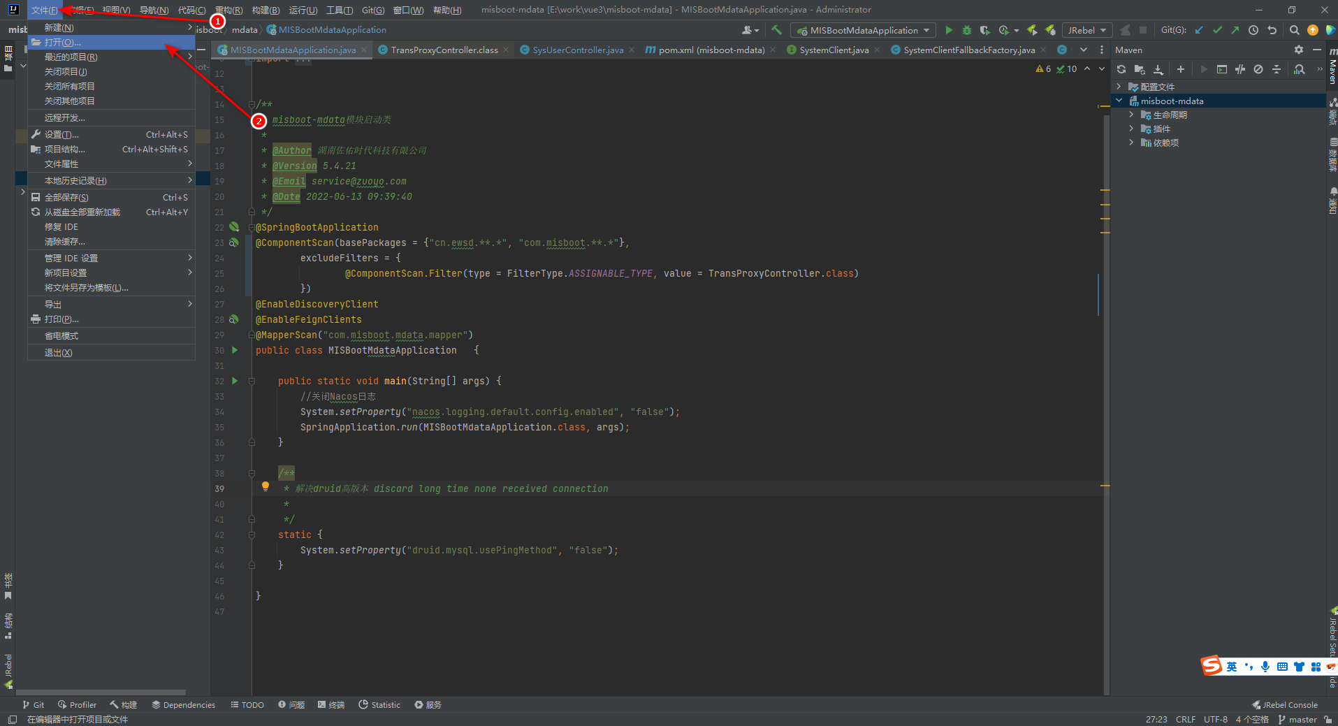Collapse all nodes in Maven panel
Viewport: 1338px width, 726px height.
[x=1277, y=69]
